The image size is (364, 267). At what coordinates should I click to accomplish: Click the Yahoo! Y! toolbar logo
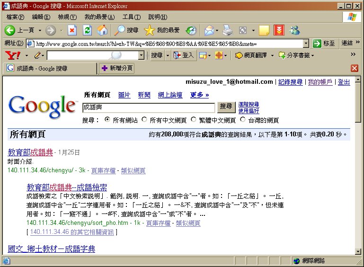[x=13, y=55]
